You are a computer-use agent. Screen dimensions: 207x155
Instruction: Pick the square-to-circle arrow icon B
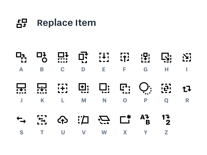(x=42, y=57)
